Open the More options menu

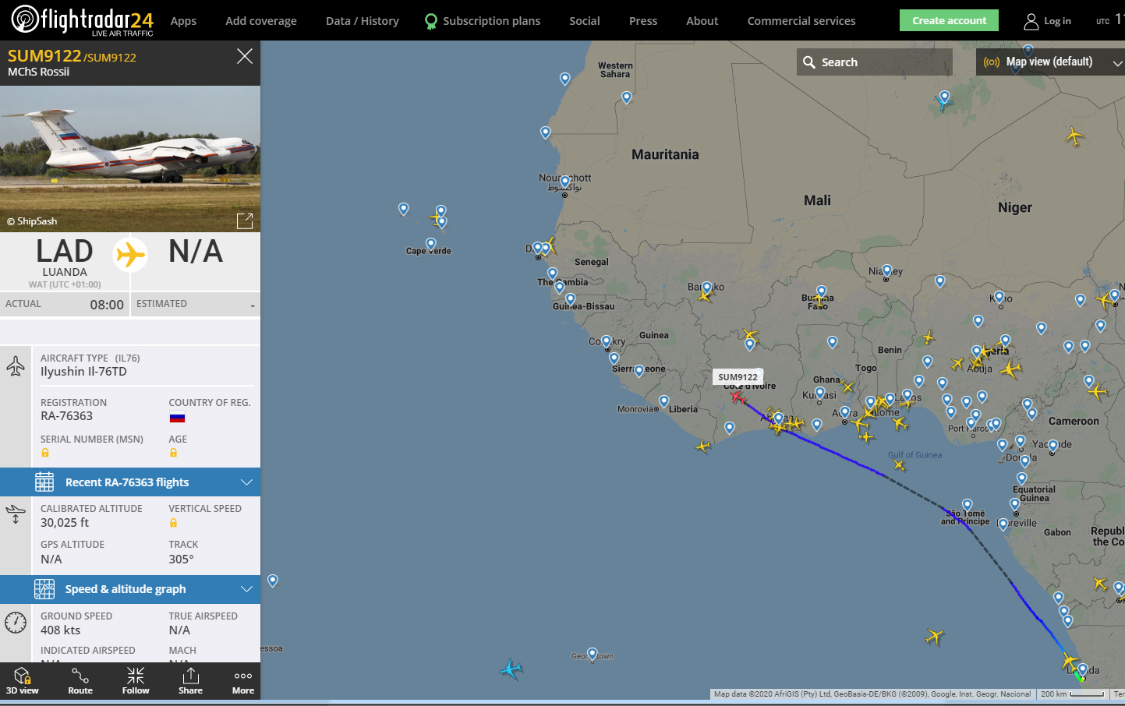pyautogui.click(x=243, y=680)
